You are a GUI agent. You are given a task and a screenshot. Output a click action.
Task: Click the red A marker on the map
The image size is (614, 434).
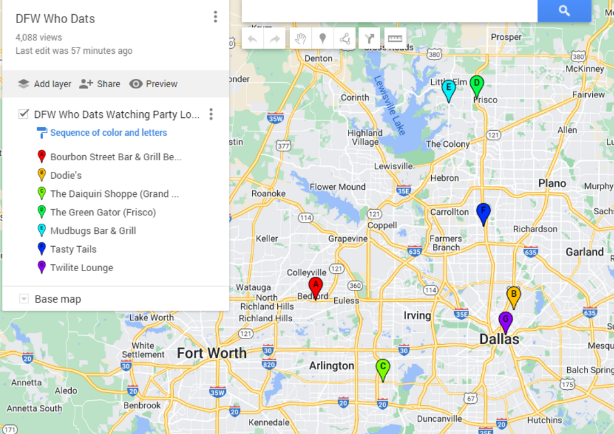click(316, 287)
